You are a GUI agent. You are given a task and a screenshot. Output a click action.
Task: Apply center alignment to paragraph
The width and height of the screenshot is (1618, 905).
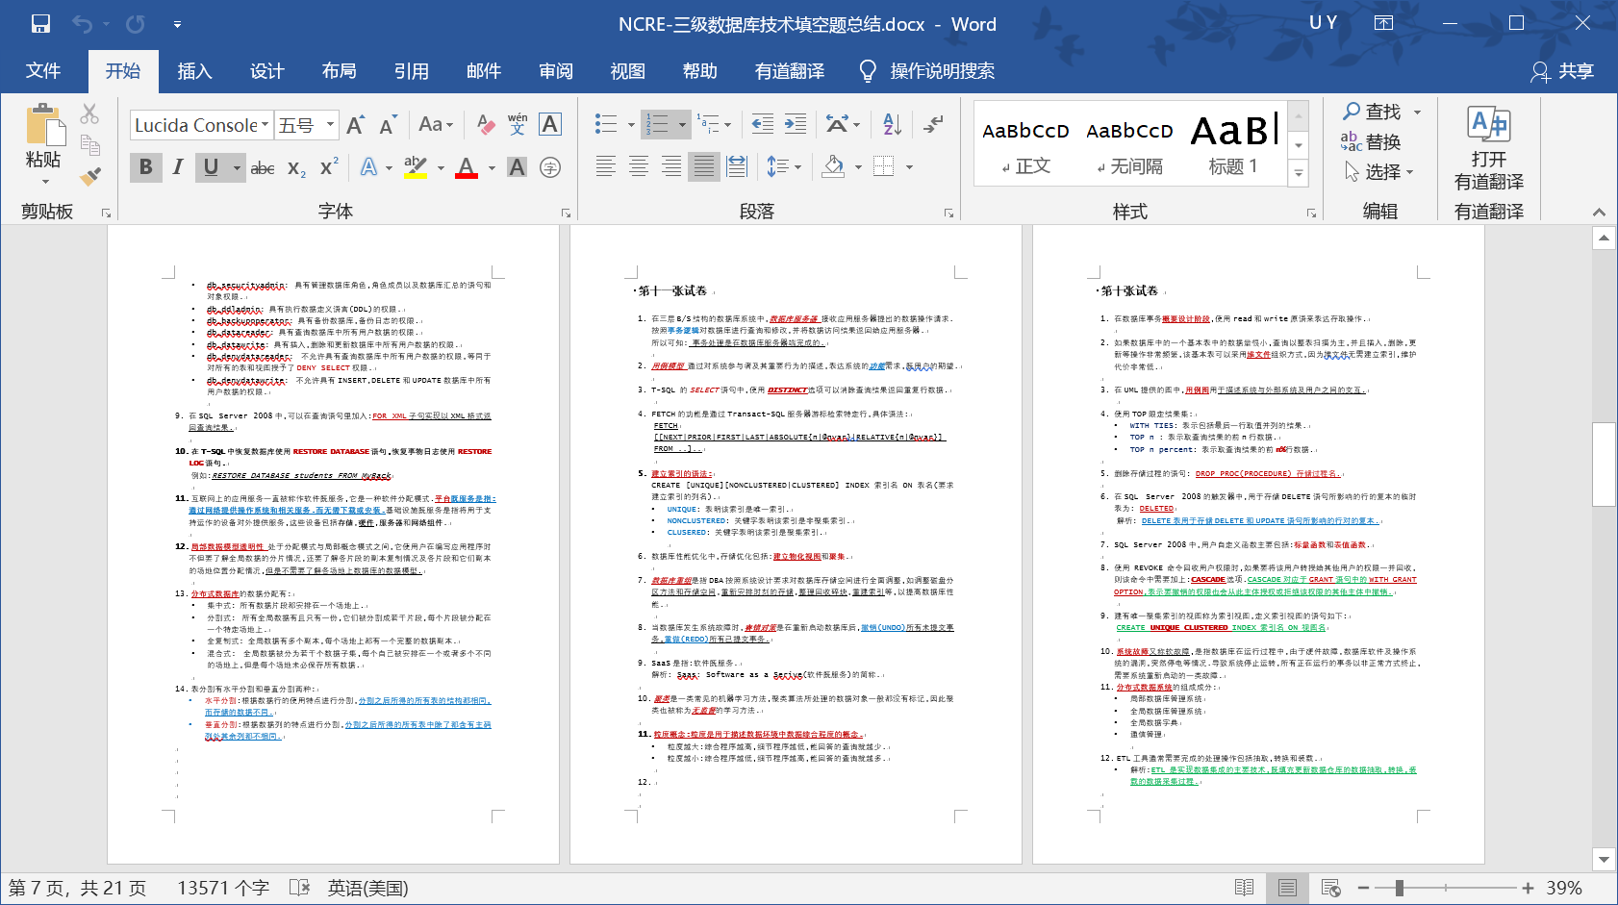(639, 167)
